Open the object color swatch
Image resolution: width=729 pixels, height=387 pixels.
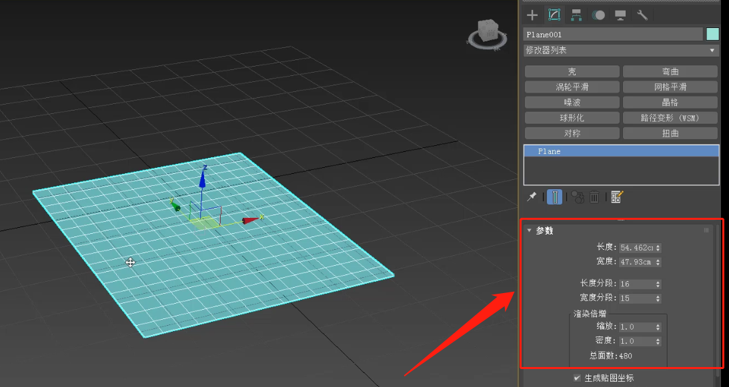pyautogui.click(x=713, y=35)
